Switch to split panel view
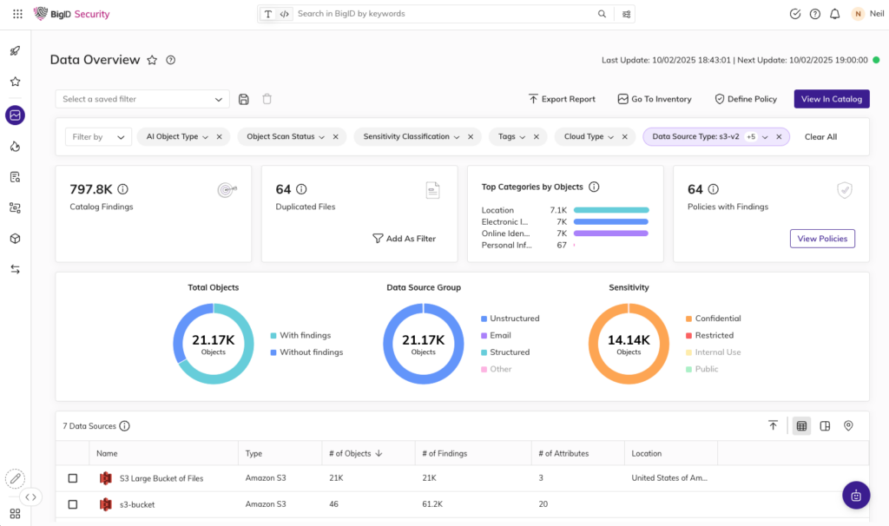The height and width of the screenshot is (526, 889). click(825, 425)
